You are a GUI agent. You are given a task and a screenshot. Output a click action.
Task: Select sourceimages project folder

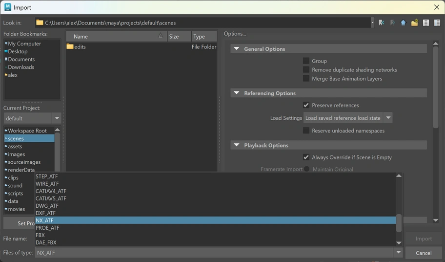[24, 162]
